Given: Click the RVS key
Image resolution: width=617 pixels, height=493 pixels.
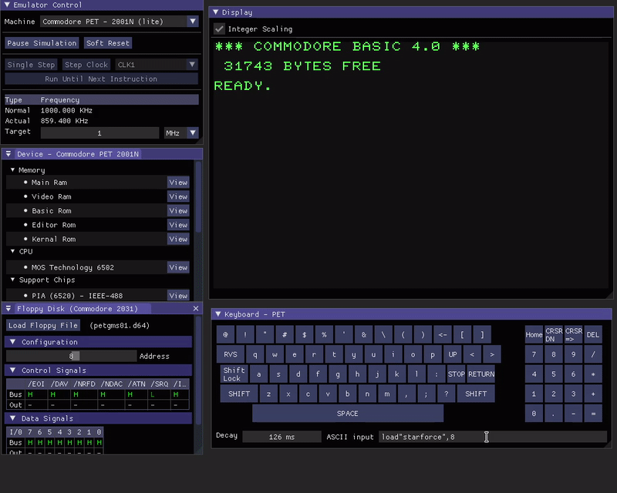Looking at the screenshot, I should click(231, 354).
